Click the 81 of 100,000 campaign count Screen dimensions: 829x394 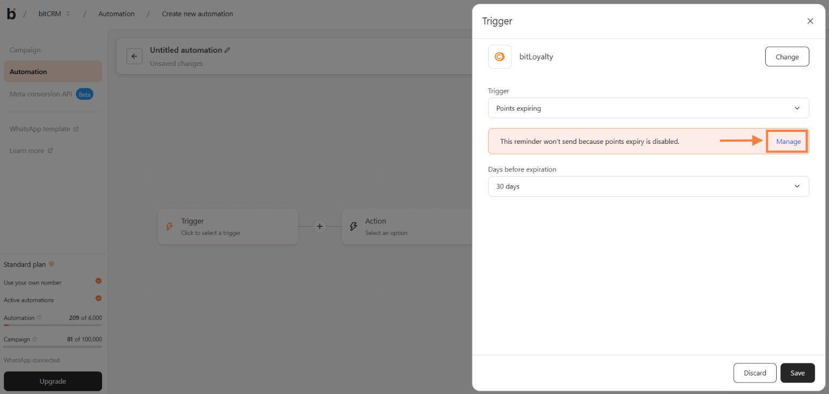click(x=85, y=339)
